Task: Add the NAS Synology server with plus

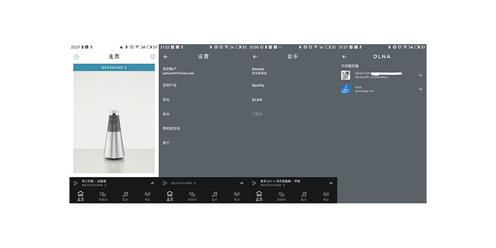Action: pos(421,89)
